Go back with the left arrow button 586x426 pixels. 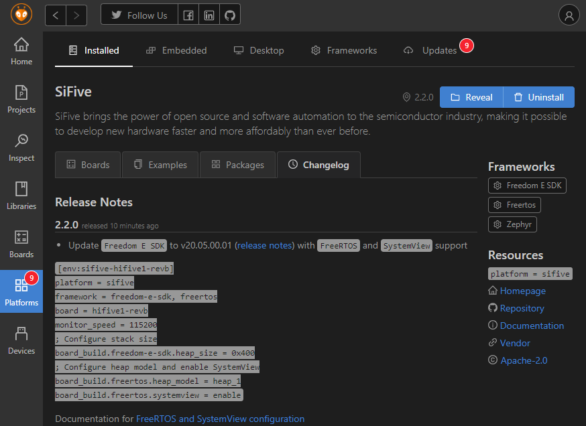56,15
